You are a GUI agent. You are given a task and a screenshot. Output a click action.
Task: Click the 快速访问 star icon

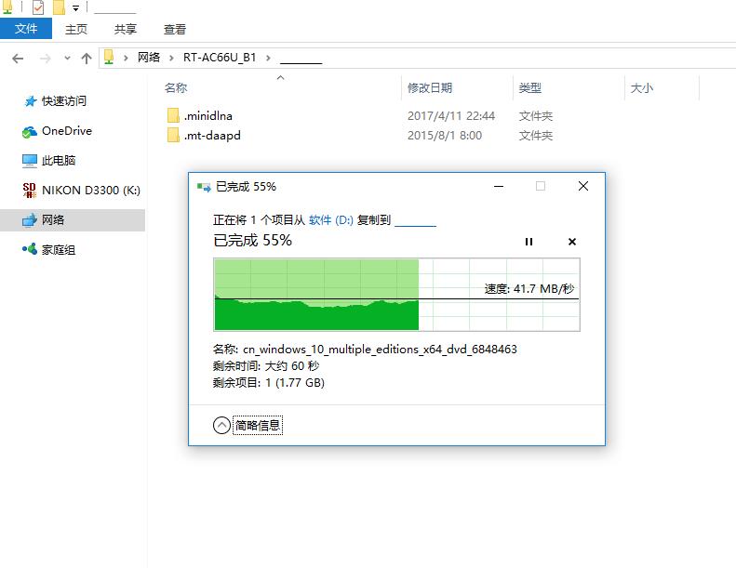[30, 100]
